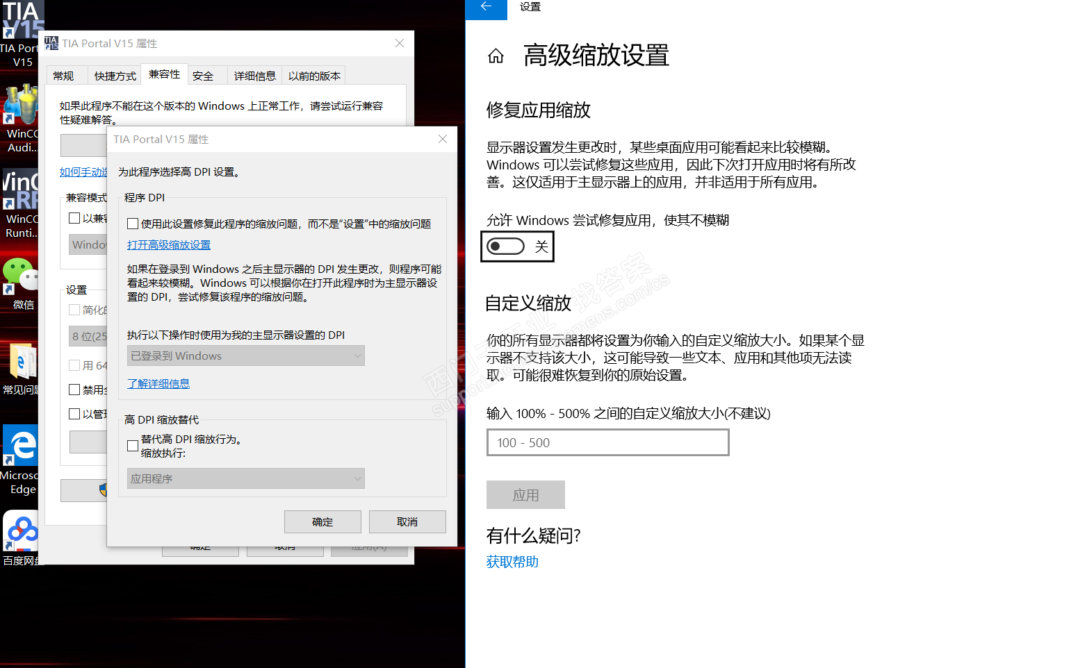Image resolution: width=1087 pixels, height=668 pixels.
Task: Check 使用此设置修复此程序的缩放问题 checkbox
Action: click(x=133, y=224)
